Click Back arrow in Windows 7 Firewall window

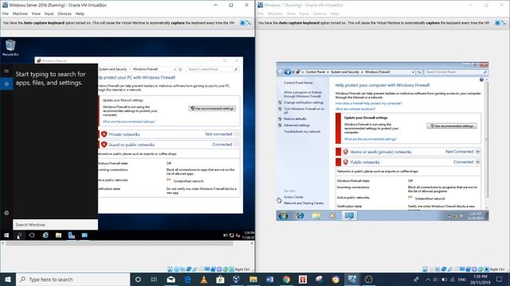[x=280, y=72]
